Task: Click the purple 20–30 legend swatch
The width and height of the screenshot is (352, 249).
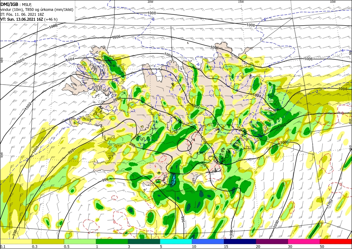Action: [272, 242]
